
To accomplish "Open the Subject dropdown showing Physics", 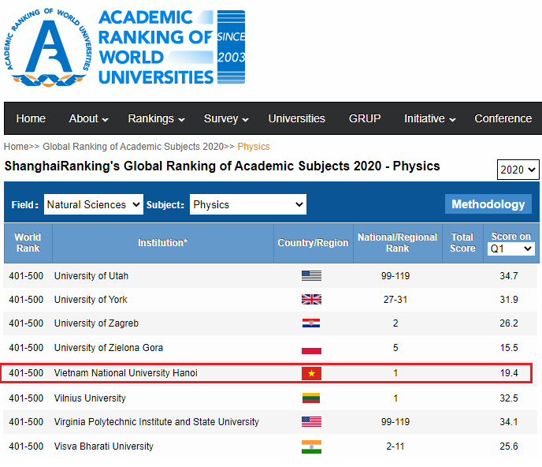I will 248,204.
